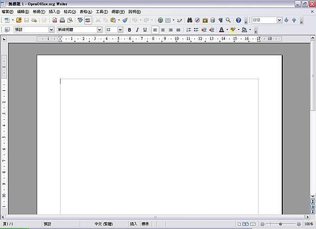The height and width of the screenshot is (229, 316).
Task: Send document as e-mail icon
Action: click(34, 20)
